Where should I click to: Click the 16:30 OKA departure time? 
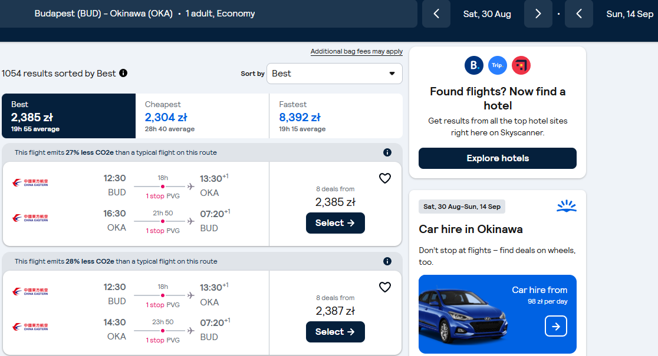[114, 214]
